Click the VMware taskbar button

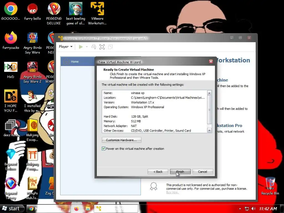click(x=116, y=209)
